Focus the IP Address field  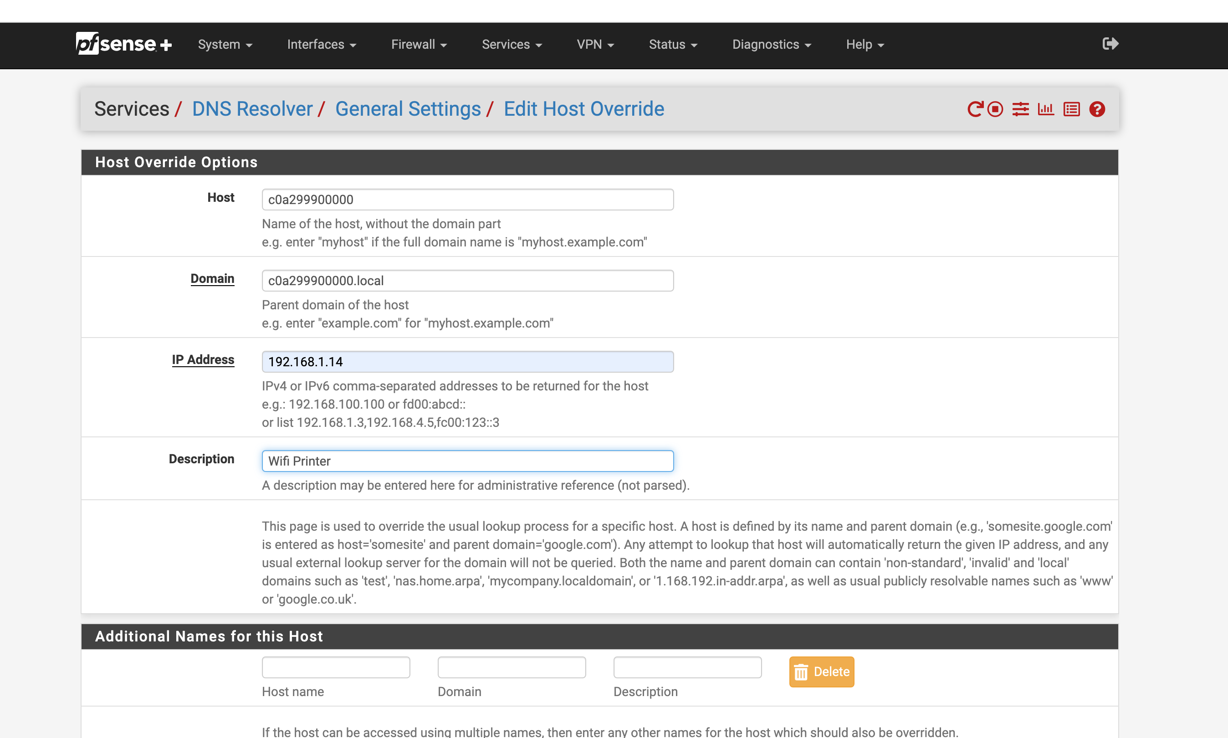pyautogui.click(x=467, y=362)
